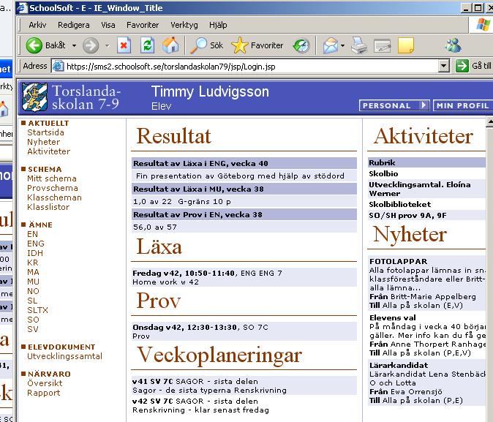Click the green Gå till arrow
Viewport: 493px width, 422px height.
(462, 66)
